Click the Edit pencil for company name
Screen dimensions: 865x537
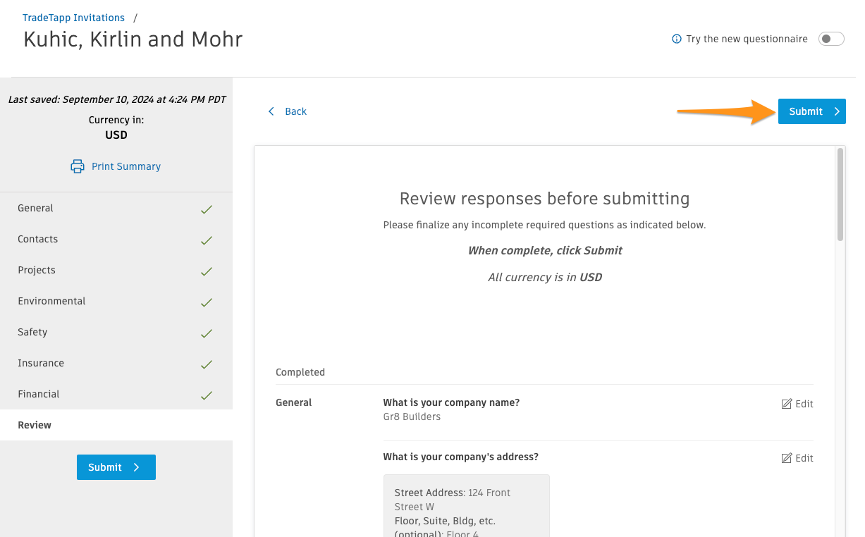pyautogui.click(x=787, y=403)
